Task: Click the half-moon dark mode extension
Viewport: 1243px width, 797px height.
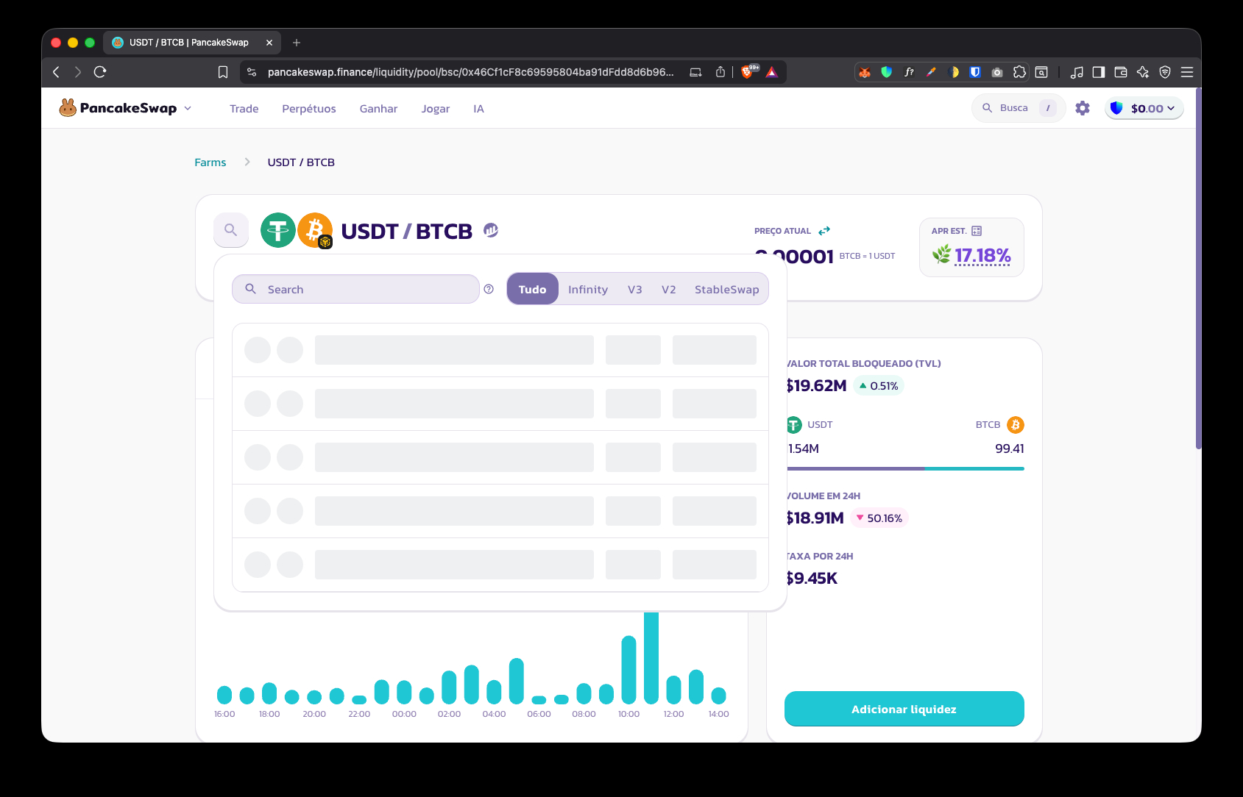Action: (953, 72)
